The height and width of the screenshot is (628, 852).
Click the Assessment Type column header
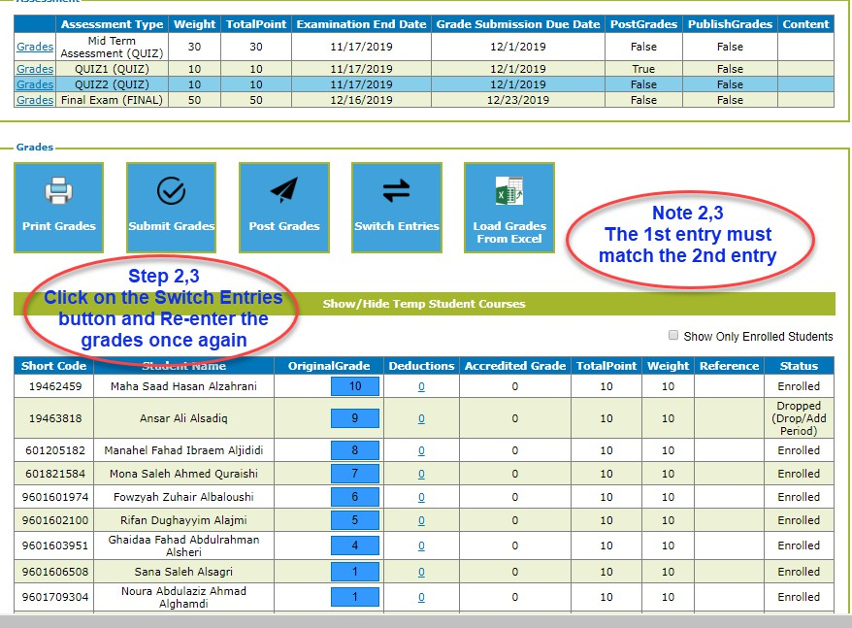pyautogui.click(x=112, y=24)
